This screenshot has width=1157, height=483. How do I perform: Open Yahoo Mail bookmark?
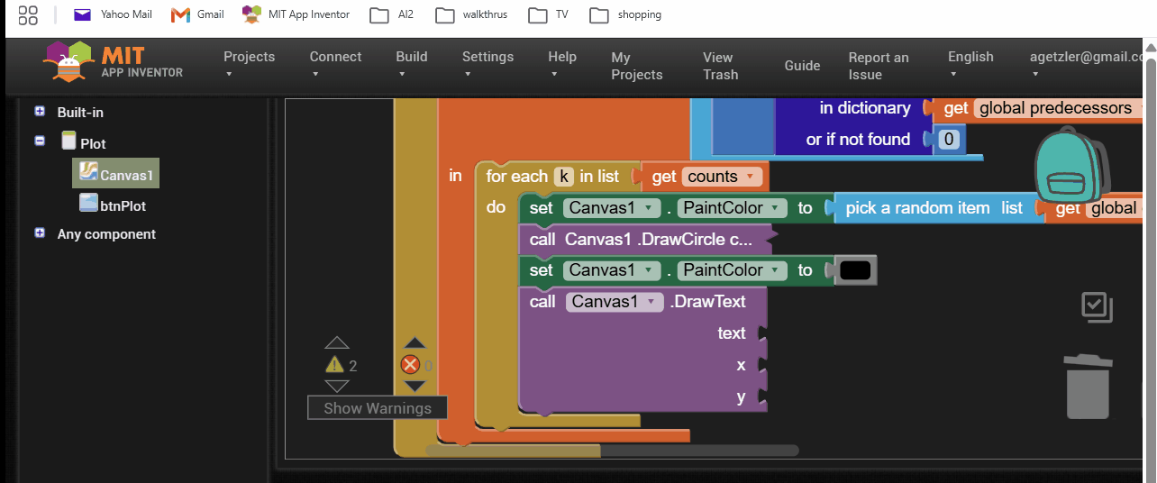pyautogui.click(x=113, y=14)
